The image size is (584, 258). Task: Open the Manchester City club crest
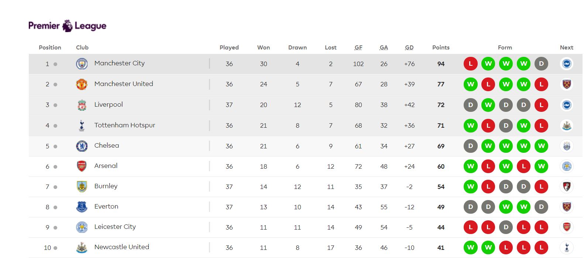[82, 64]
